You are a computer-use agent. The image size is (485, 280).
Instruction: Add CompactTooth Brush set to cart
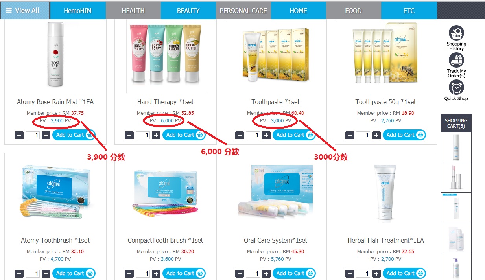click(x=184, y=273)
